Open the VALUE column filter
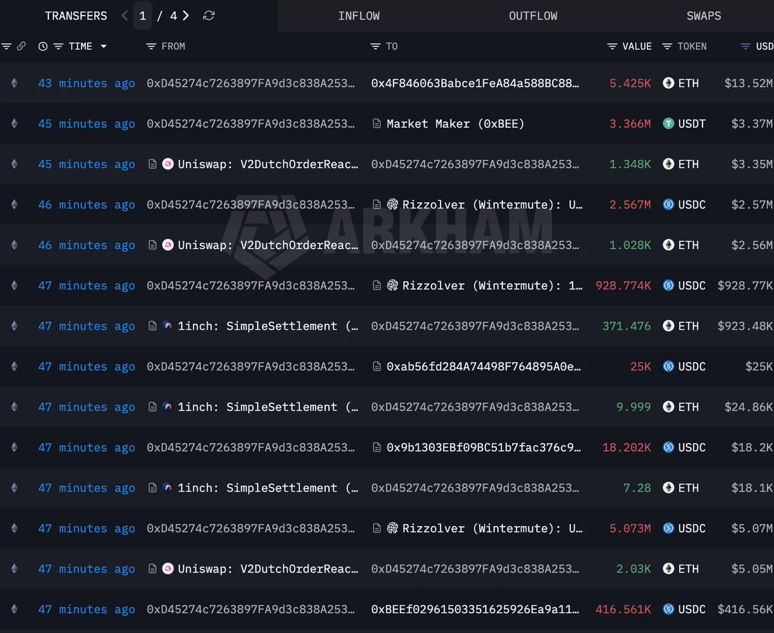Screen dimensions: 774x633 tap(613, 46)
